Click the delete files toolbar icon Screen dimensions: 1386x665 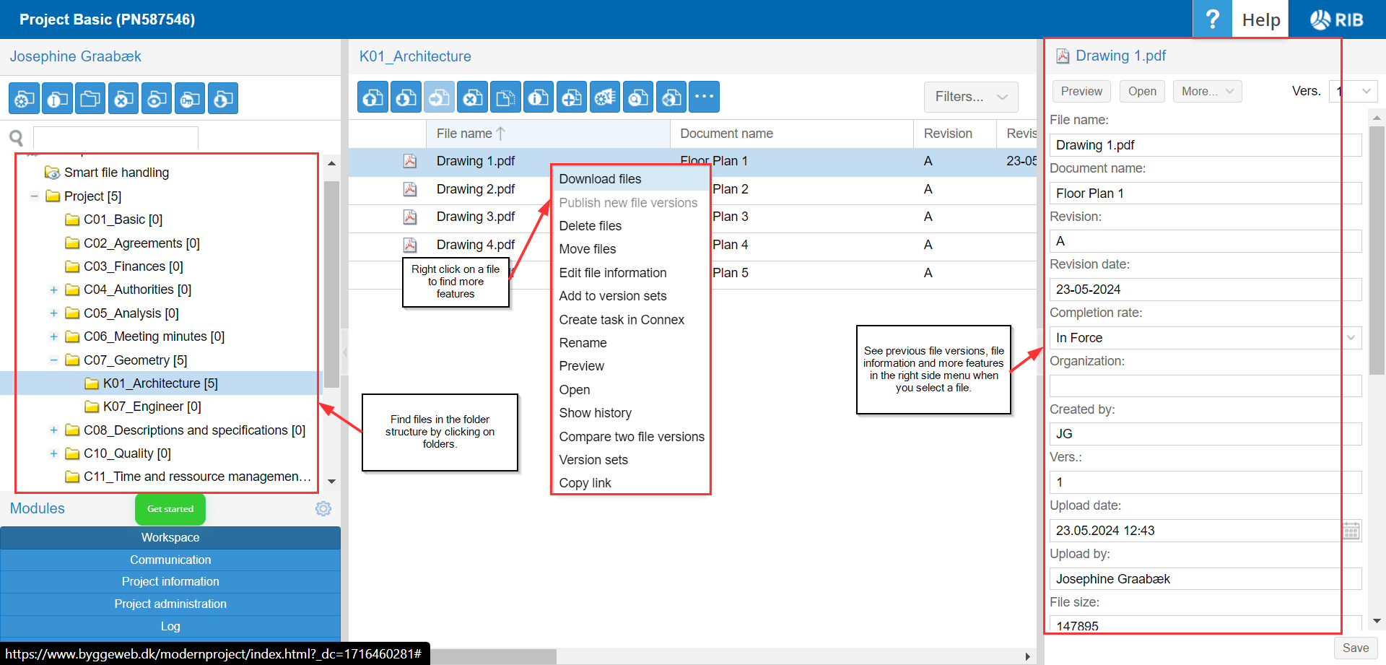pyautogui.click(x=473, y=97)
